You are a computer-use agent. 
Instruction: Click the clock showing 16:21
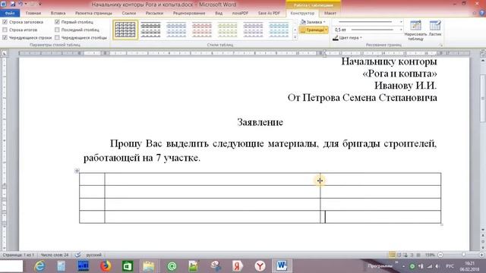click(x=470, y=263)
